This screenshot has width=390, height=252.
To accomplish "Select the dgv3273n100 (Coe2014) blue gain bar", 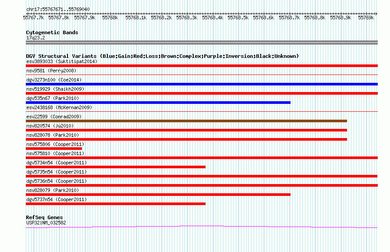I will pyautogui.click(x=202, y=84).
